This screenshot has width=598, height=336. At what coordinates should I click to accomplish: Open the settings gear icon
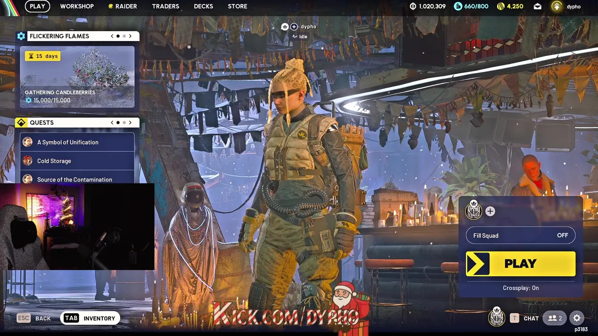point(577,318)
